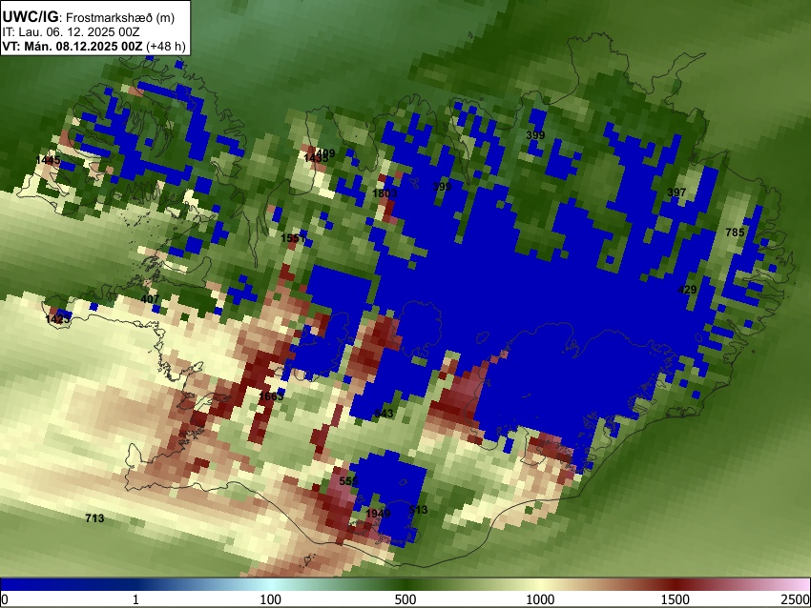Screen dimensions: 811x608
Task: Click the 'IT: Lau. 06. 12. 2025 00Z' line
Action: pos(71,32)
